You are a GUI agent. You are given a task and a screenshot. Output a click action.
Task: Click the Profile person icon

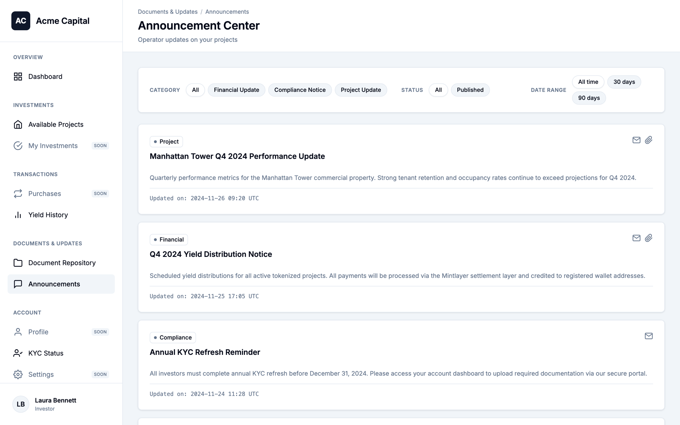18,332
